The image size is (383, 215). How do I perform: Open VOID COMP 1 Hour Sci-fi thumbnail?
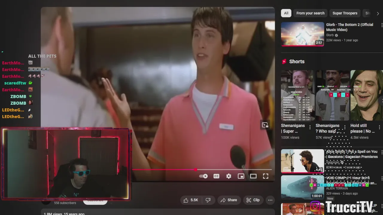[303, 187]
